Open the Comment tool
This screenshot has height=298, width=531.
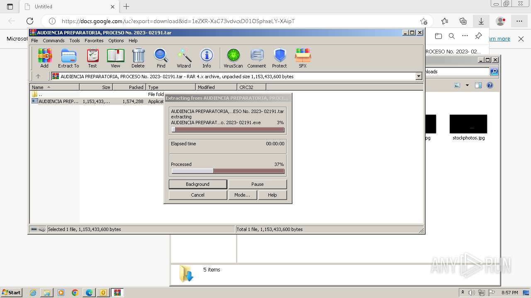[x=257, y=58]
